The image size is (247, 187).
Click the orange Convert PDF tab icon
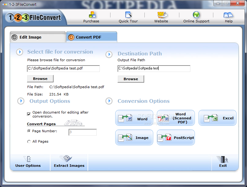tap(71, 37)
